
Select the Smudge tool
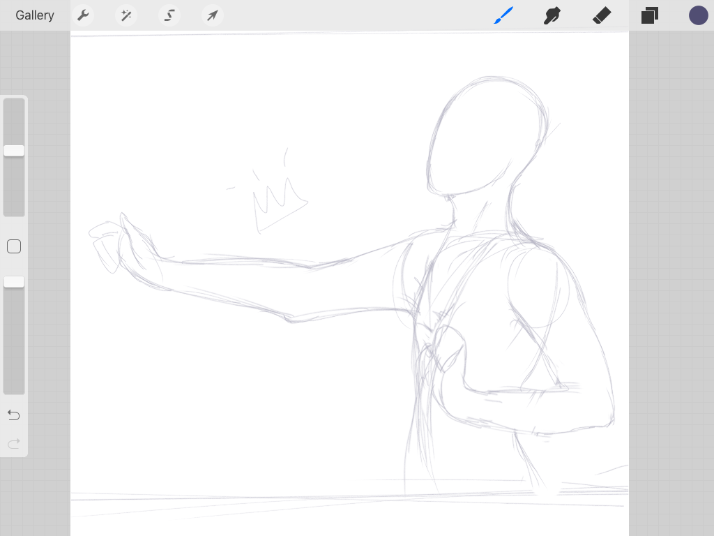tap(552, 15)
